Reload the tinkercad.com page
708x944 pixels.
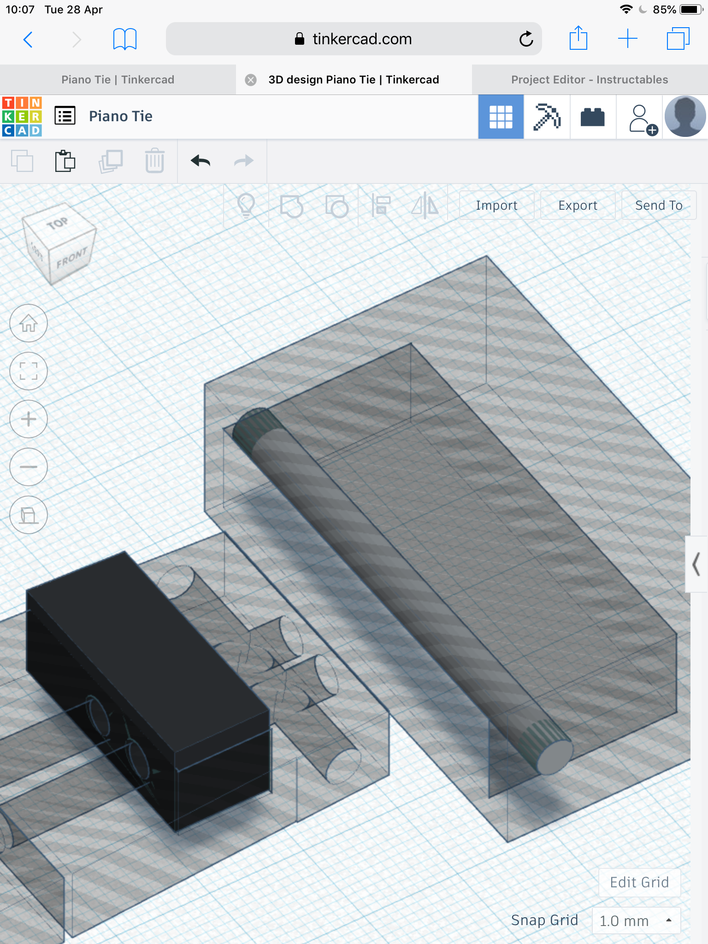526,39
